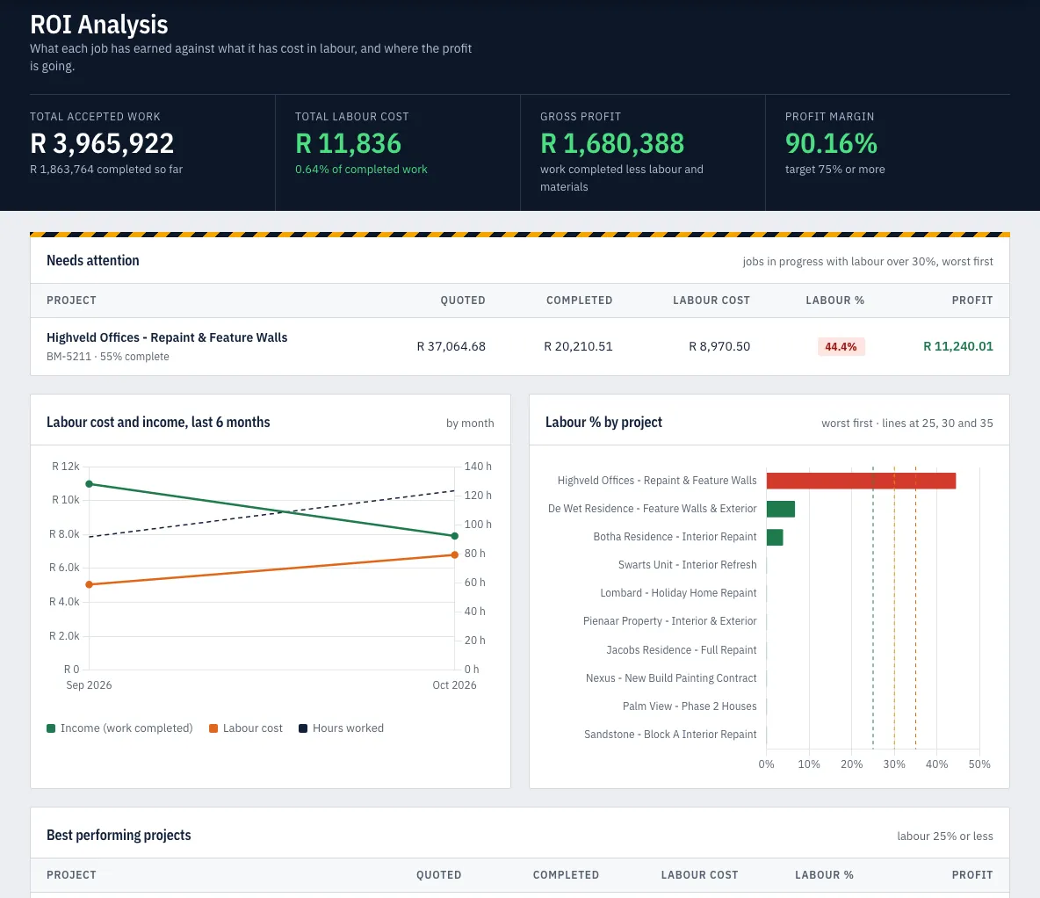Click the Labour % by project chart title
This screenshot has width=1040, height=898.
[603, 422]
